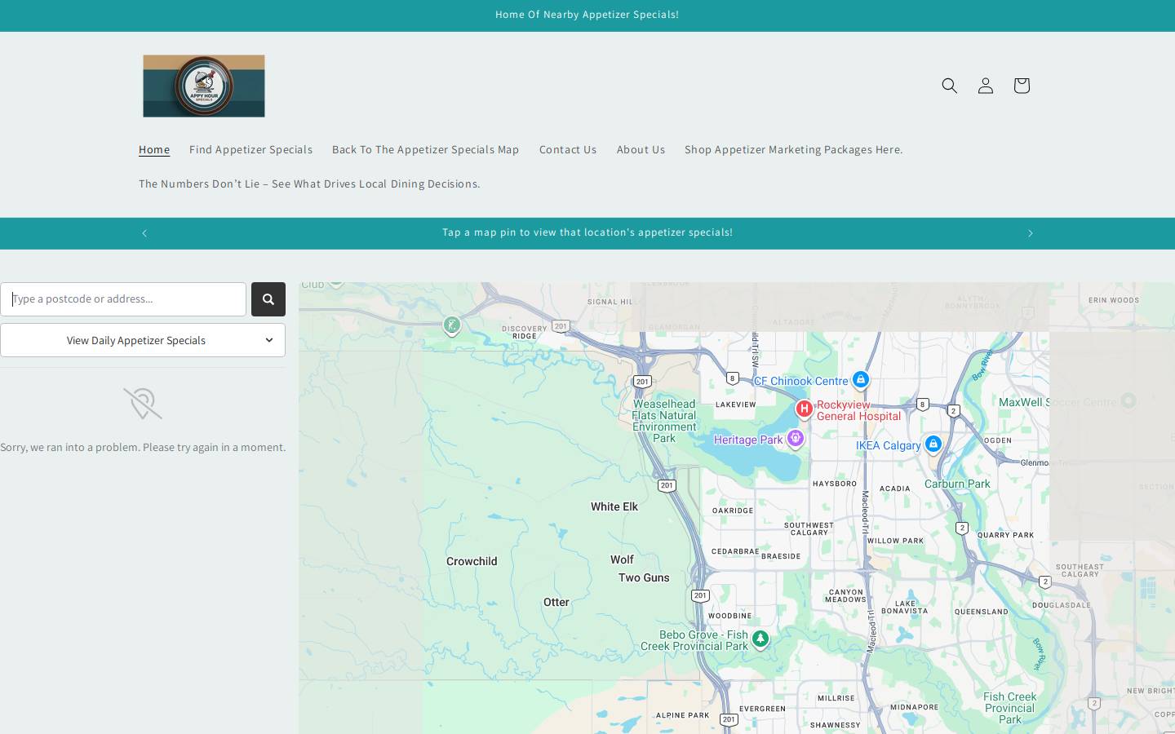
Task: Open Shop Appetizer Marketing Packages Here
Action: 794,149
